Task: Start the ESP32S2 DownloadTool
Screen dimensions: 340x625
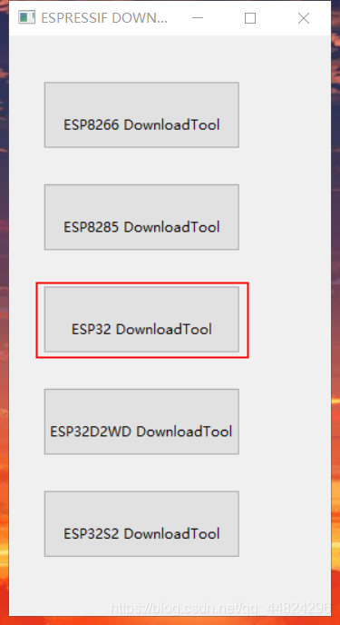Action: (141, 524)
